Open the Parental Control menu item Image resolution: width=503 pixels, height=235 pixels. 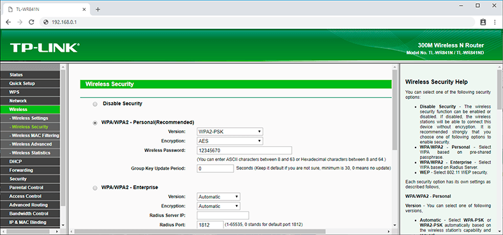pyautogui.click(x=30, y=188)
